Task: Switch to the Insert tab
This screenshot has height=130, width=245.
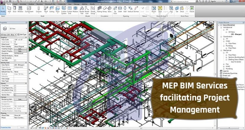Action: [15, 4]
